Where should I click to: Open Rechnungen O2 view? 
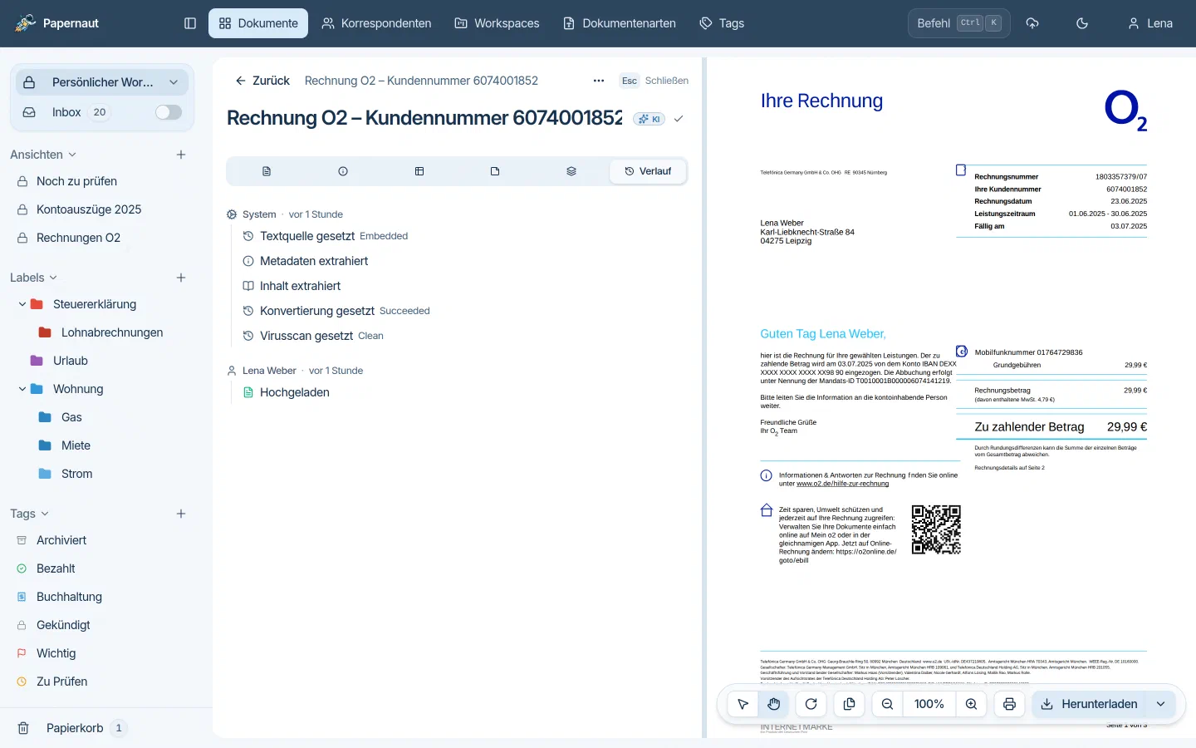click(78, 238)
